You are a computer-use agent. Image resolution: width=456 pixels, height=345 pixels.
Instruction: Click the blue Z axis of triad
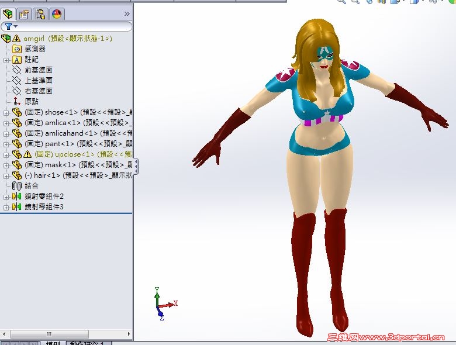[x=160, y=314]
